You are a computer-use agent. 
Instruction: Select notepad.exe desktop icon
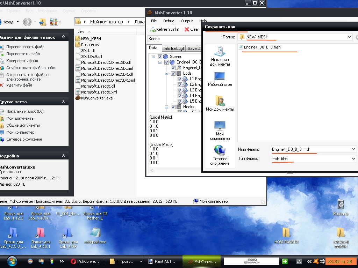tap(95, 236)
